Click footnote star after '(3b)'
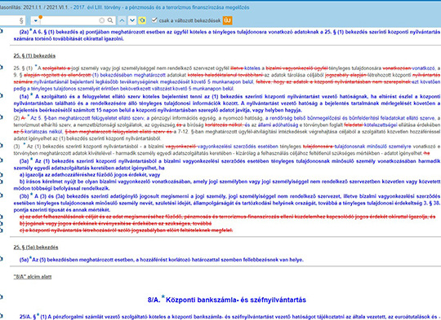 [x=32, y=194]
